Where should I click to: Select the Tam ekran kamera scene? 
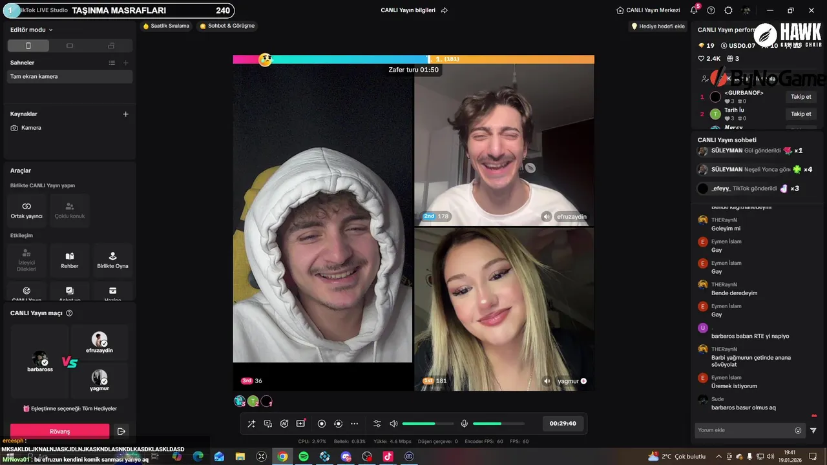coord(70,76)
